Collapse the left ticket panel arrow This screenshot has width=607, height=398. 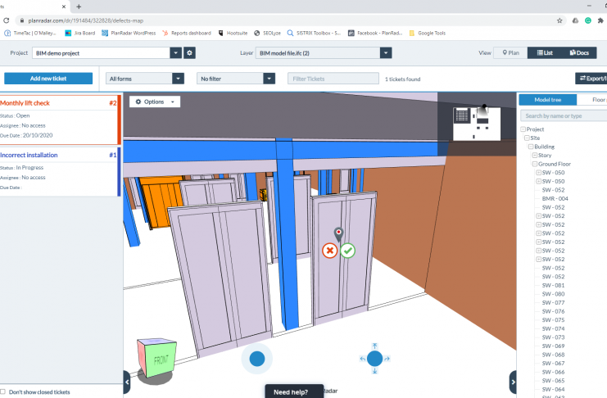click(x=127, y=382)
